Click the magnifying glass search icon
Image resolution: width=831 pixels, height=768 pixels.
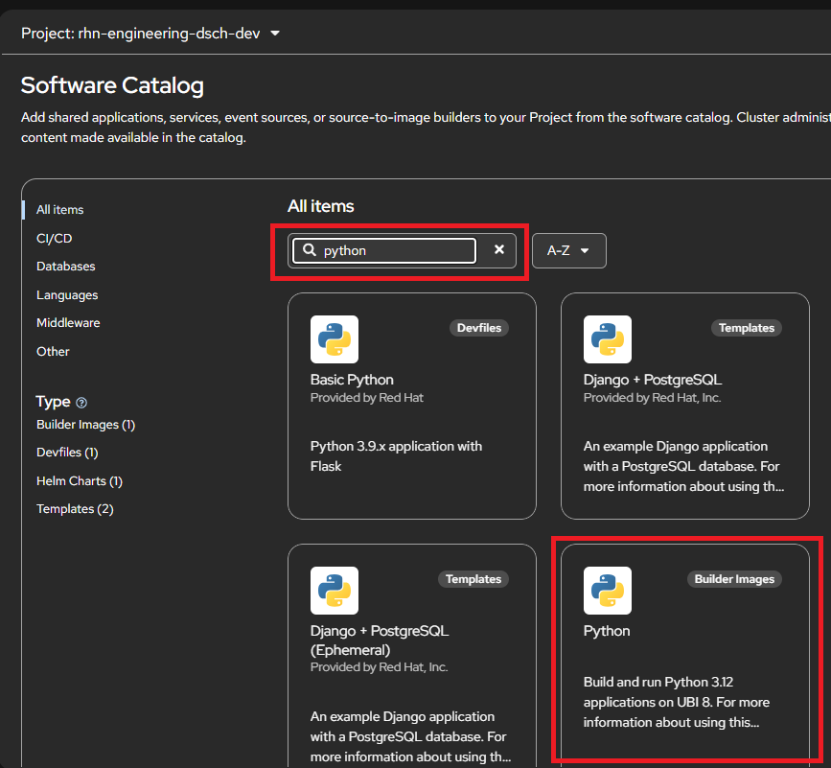[x=310, y=250]
